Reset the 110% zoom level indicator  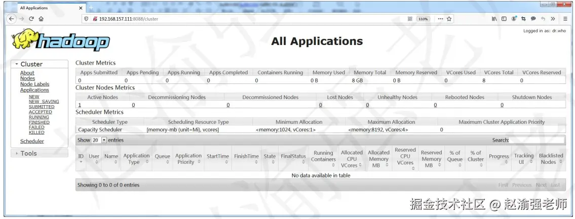point(423,19)
